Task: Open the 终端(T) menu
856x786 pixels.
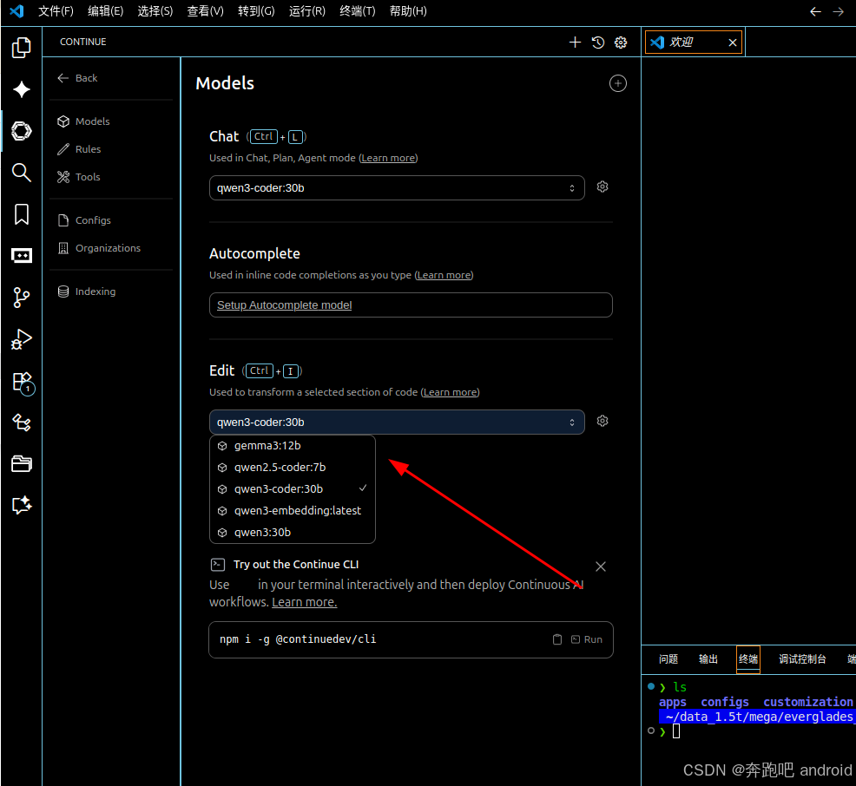Action: point(357,11)
